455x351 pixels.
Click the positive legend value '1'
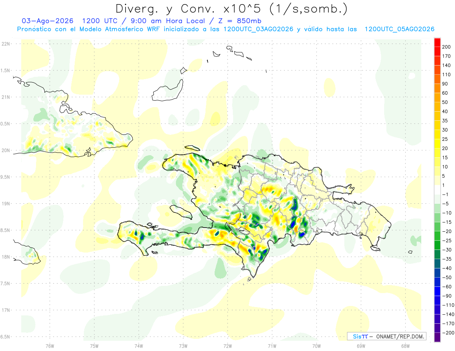click(444, 185)
